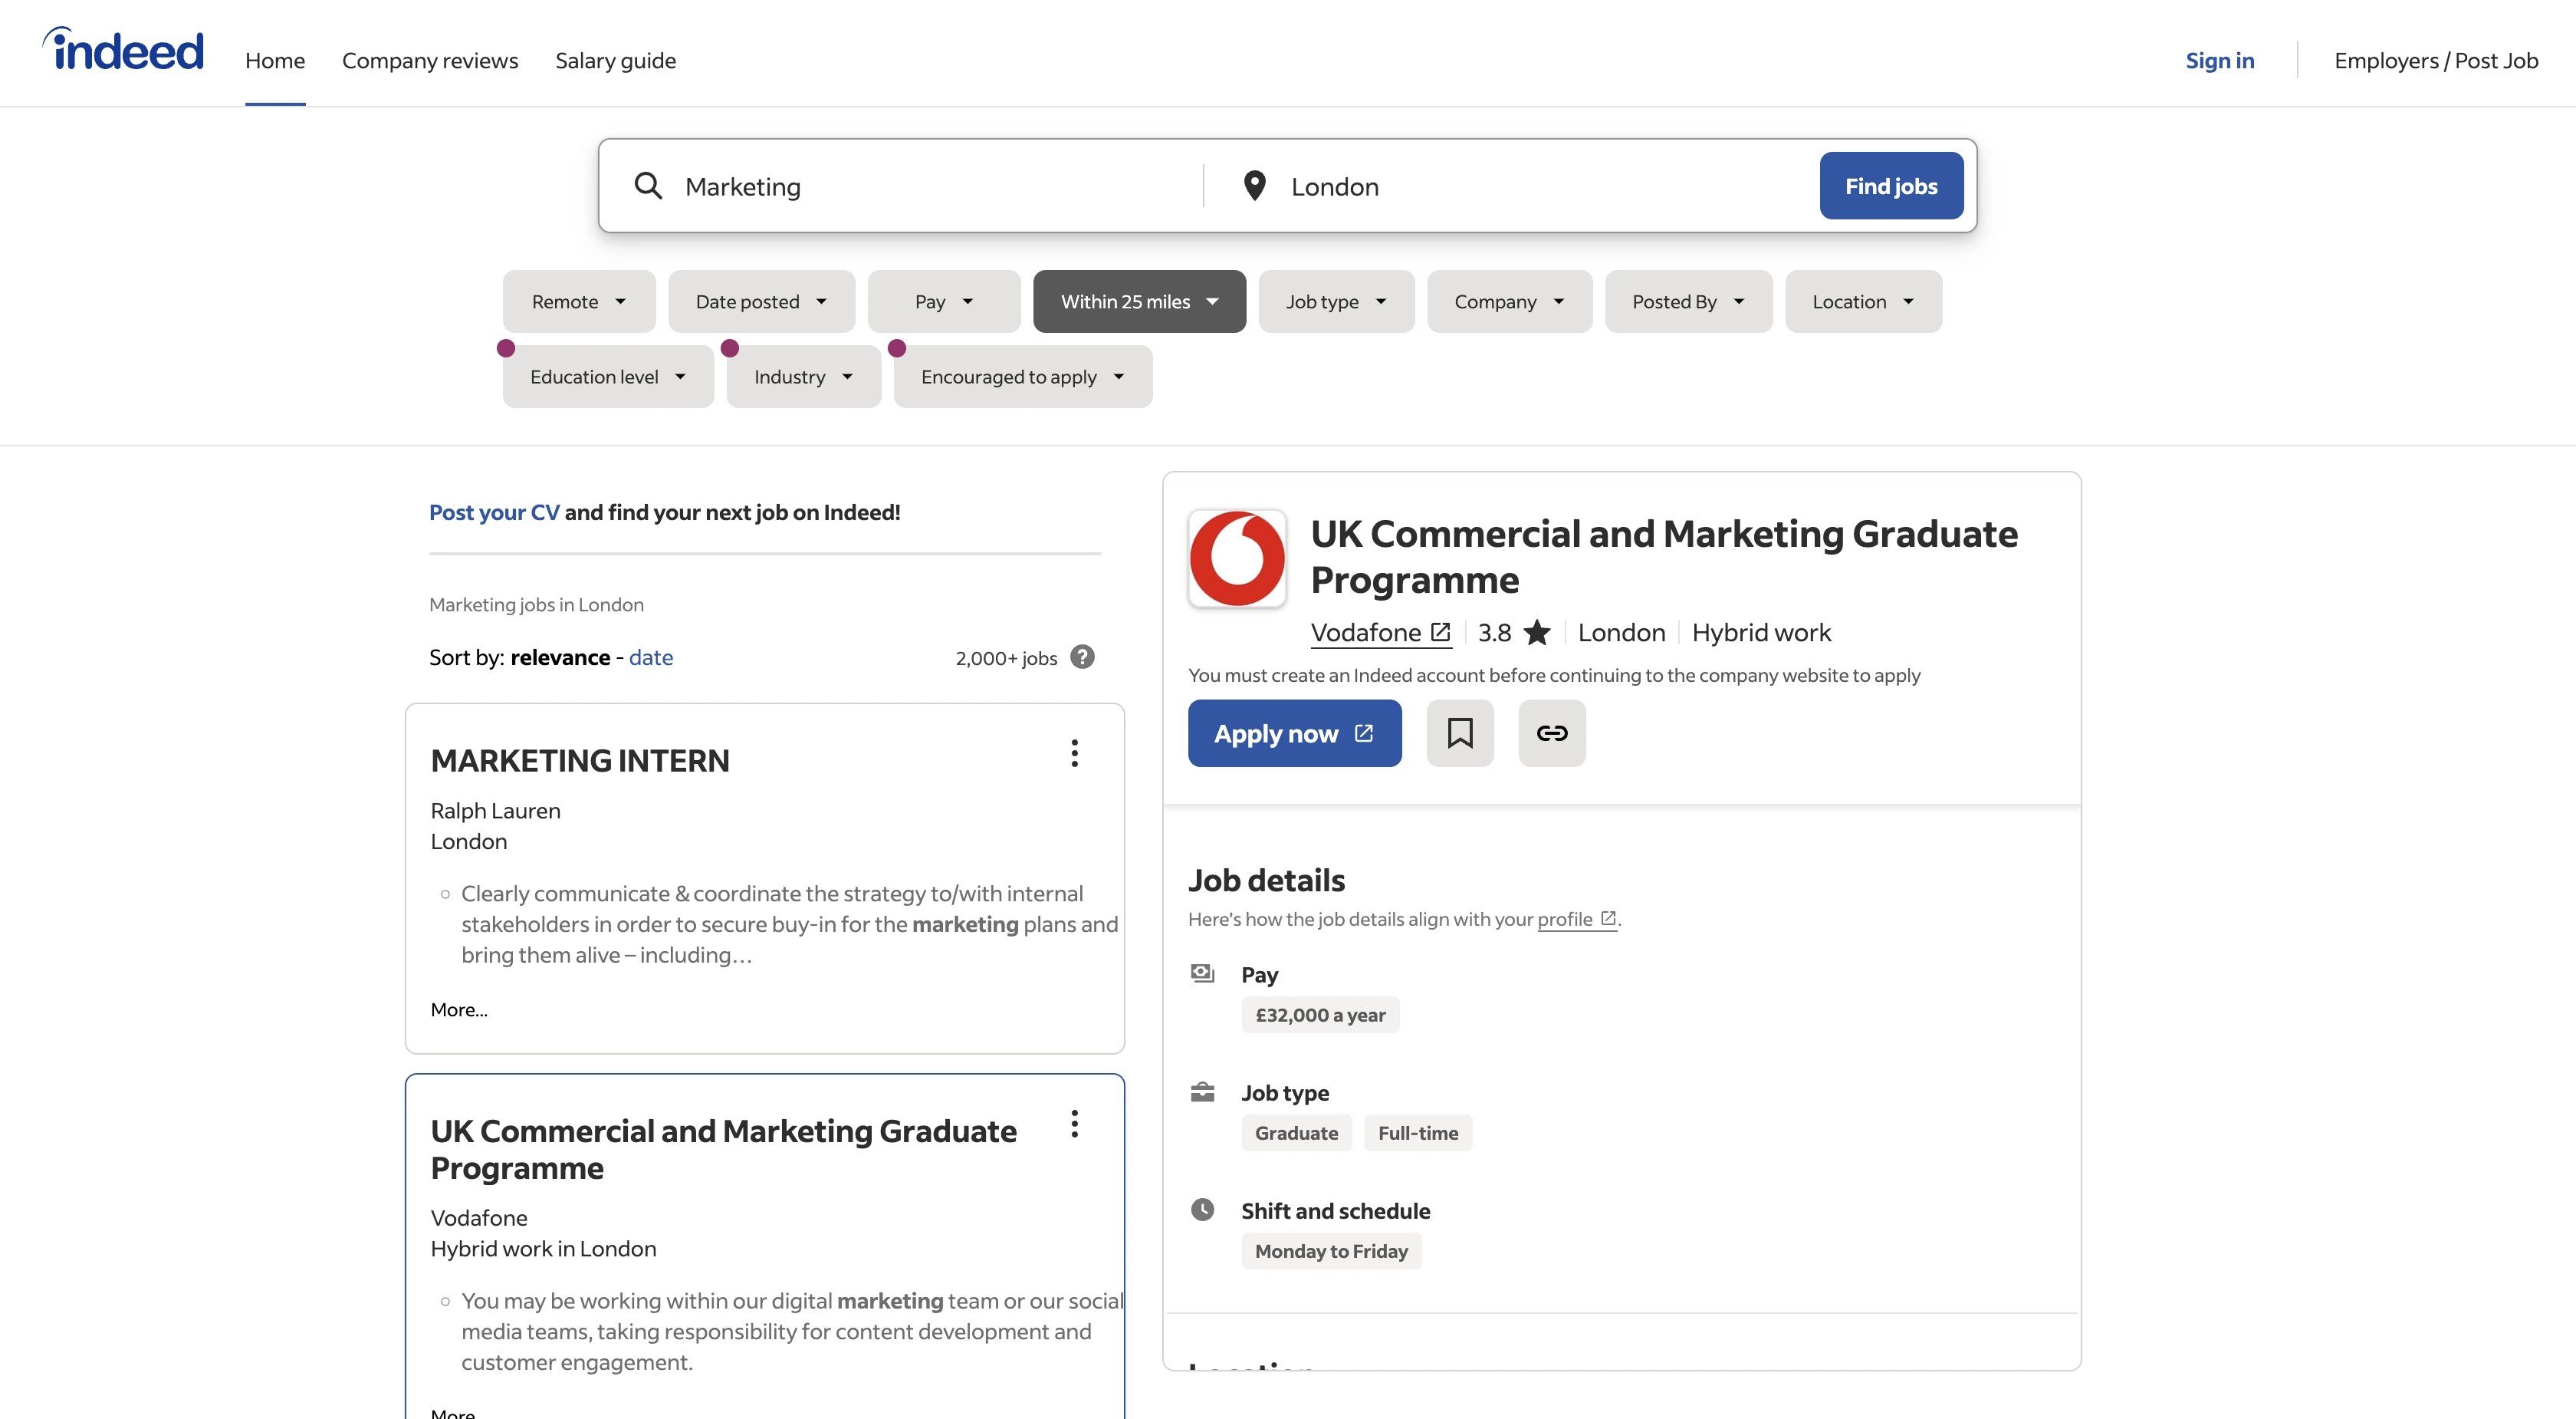Open the Date posted filter
The image size is (2576, 1419).
(x=761, y=301)
